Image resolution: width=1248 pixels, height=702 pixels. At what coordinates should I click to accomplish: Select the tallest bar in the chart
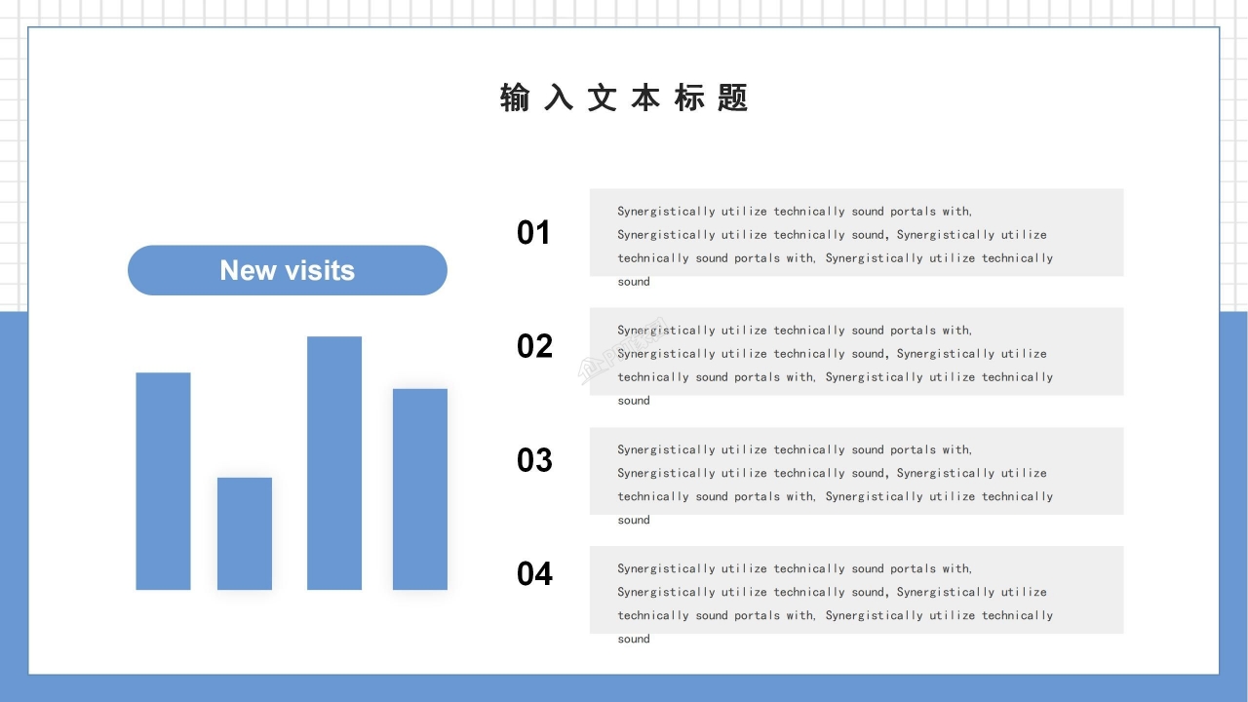point(334,463)
